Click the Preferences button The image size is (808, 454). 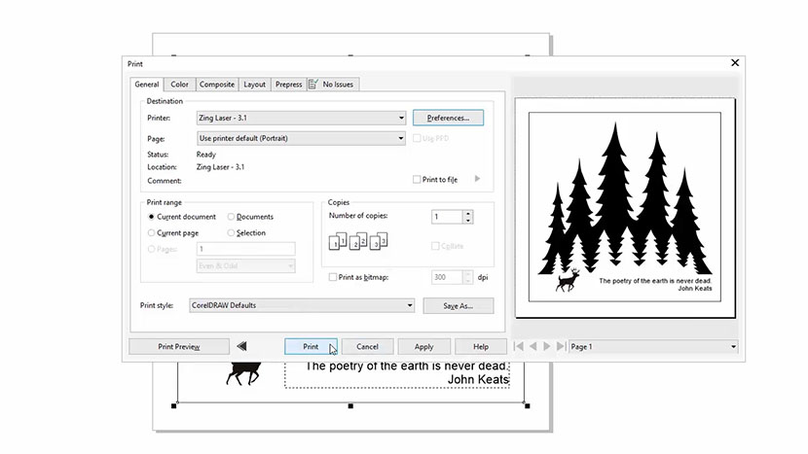[448, 118]
